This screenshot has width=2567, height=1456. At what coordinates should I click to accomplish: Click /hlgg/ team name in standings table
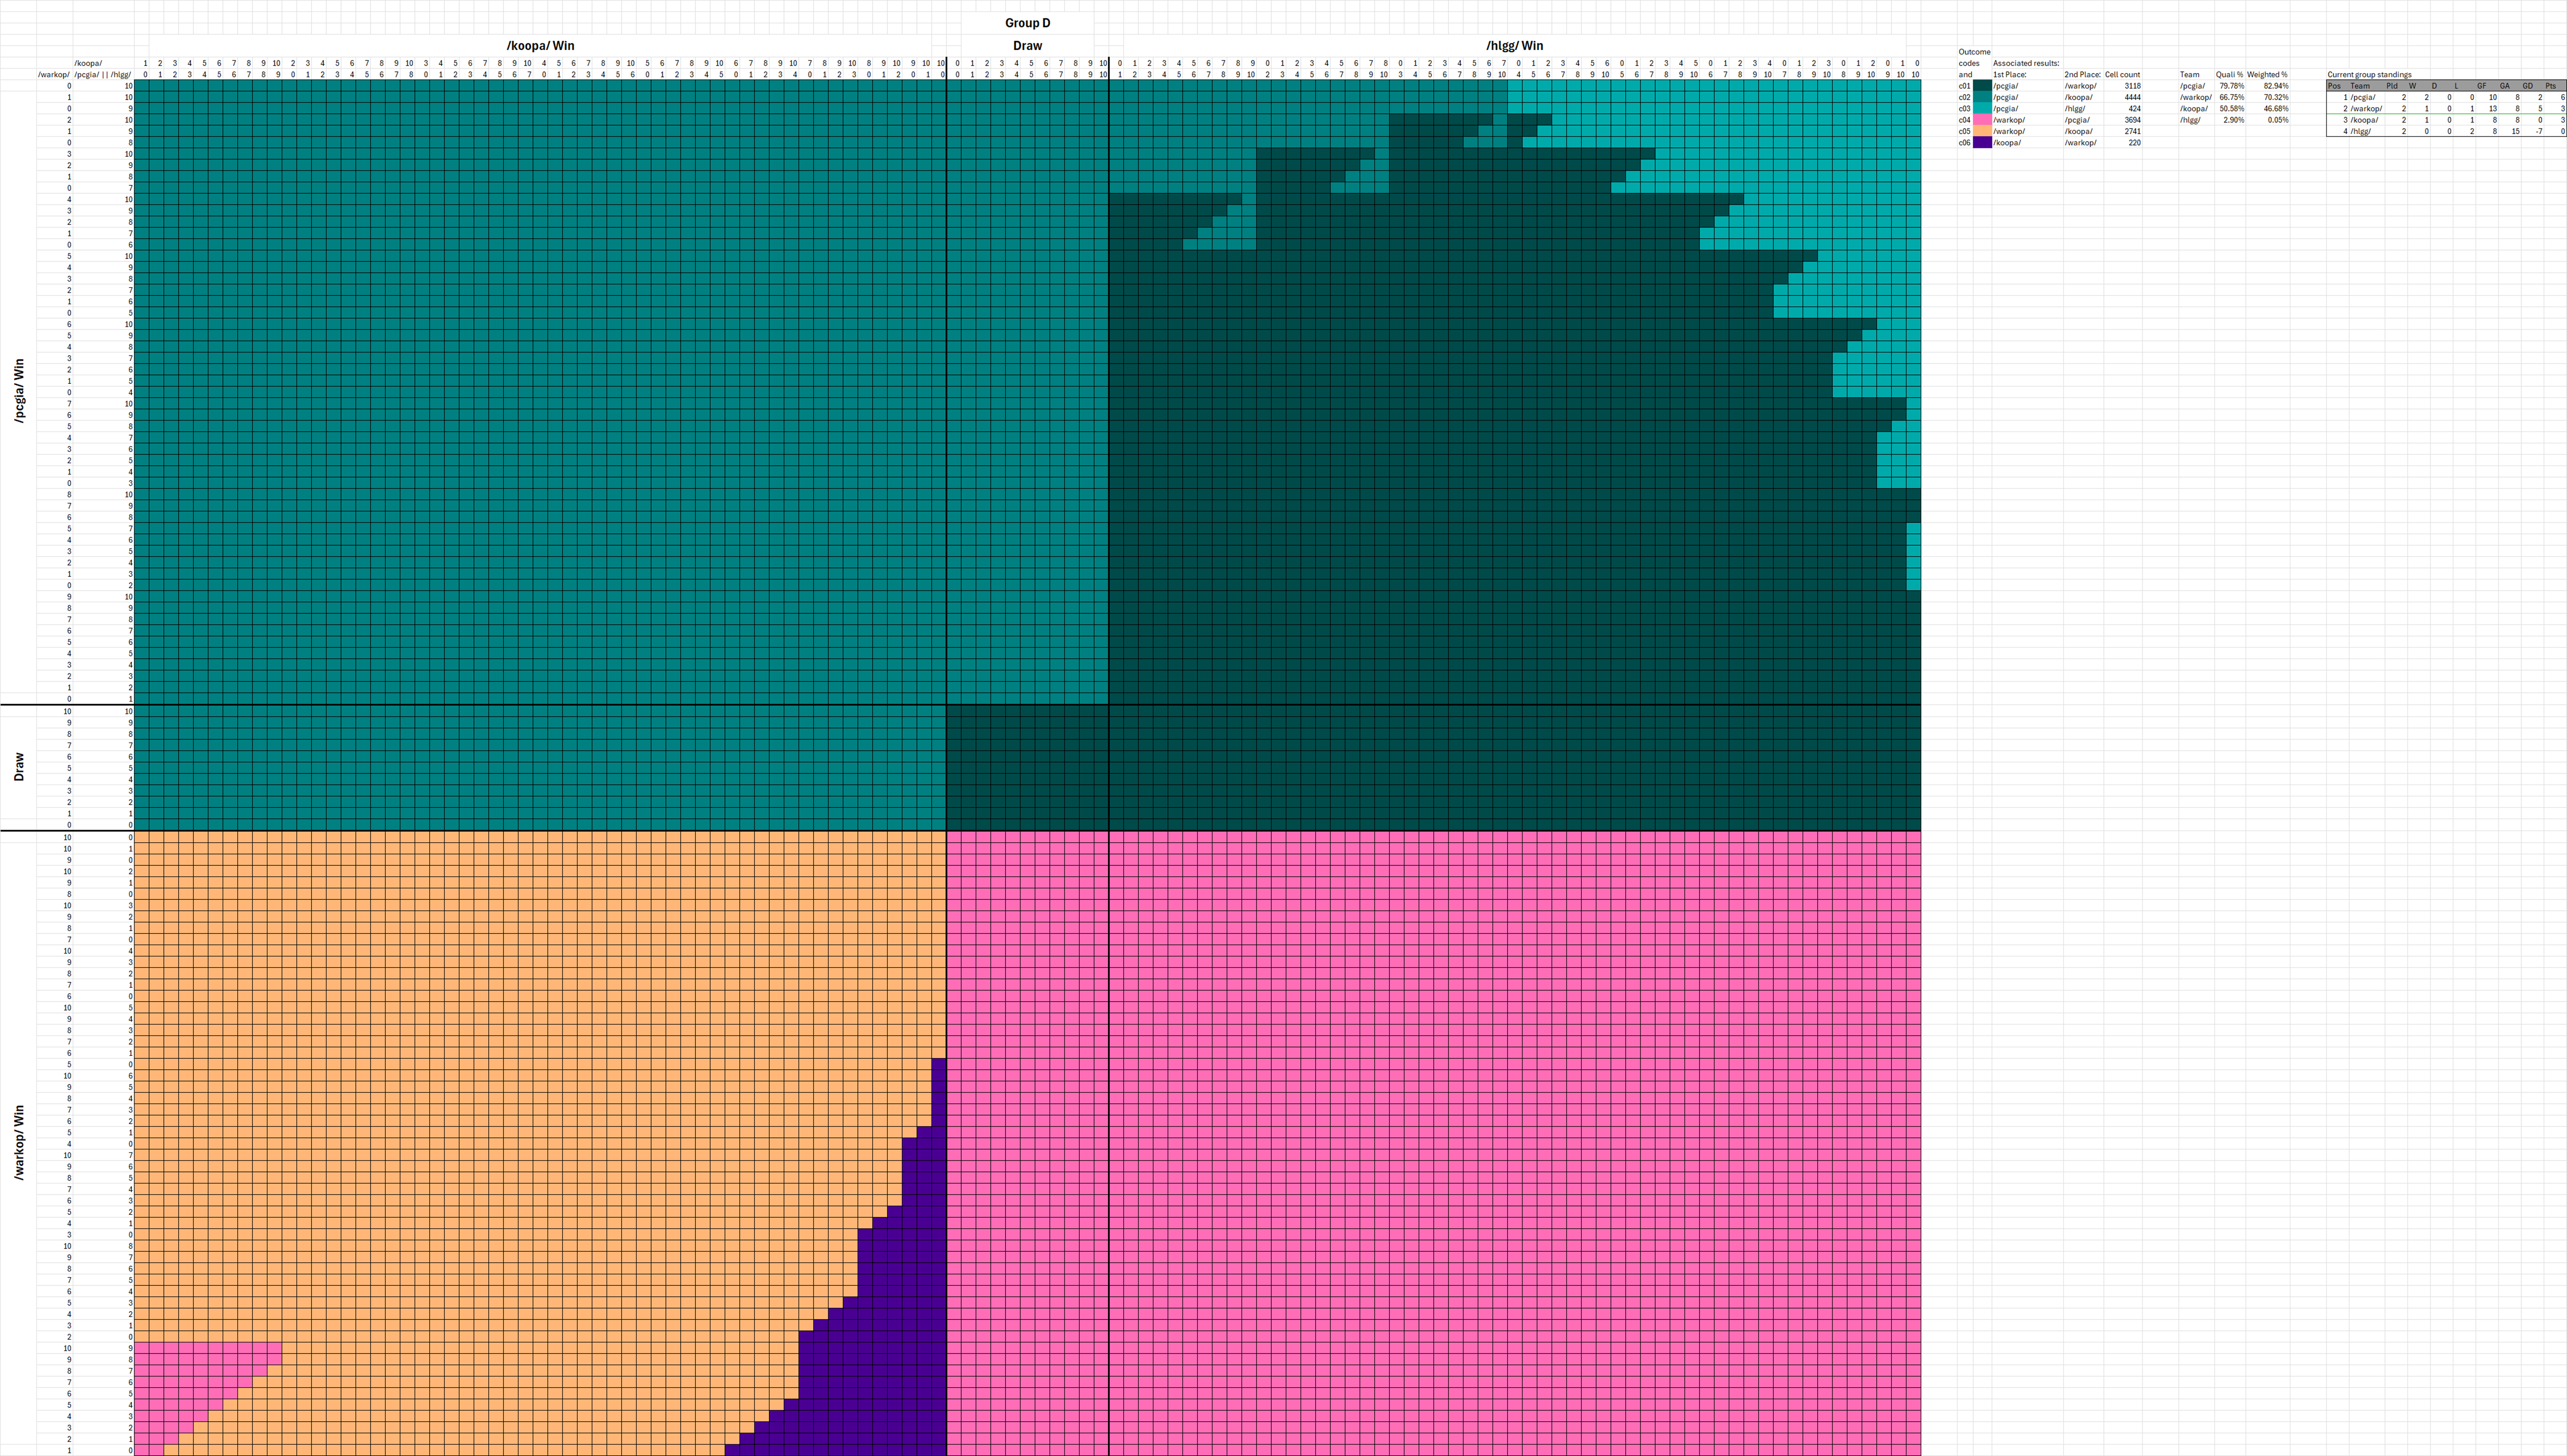[2361, 132]
